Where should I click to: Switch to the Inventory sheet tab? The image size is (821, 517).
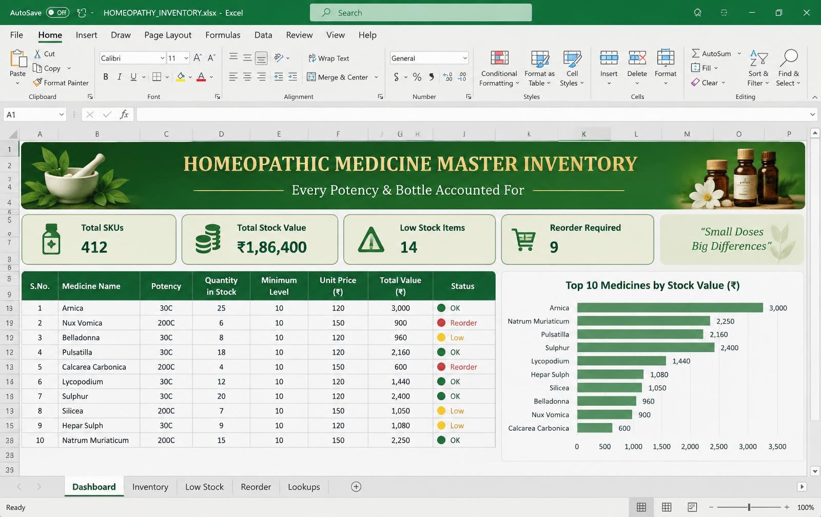click(x=150, y=487)
